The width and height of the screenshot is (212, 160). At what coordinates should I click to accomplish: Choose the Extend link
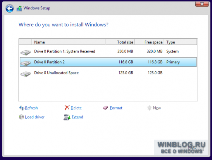pos(77,117)
